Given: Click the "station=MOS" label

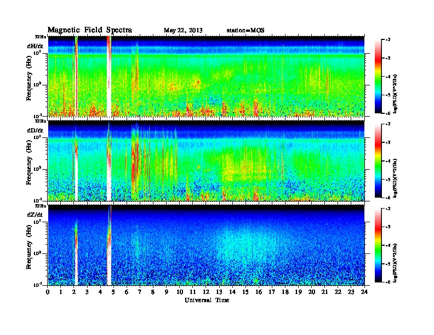Looking at the screenshot, I should [245, 31].
